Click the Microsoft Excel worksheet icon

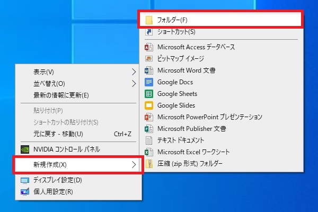click(149, 152)
